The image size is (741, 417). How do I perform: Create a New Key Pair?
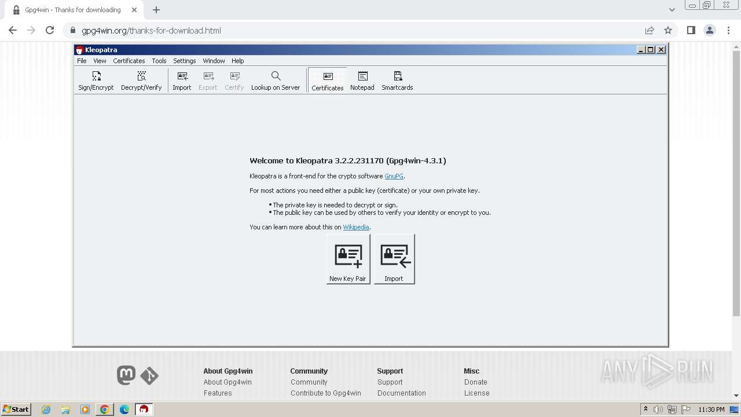(348, 259)
